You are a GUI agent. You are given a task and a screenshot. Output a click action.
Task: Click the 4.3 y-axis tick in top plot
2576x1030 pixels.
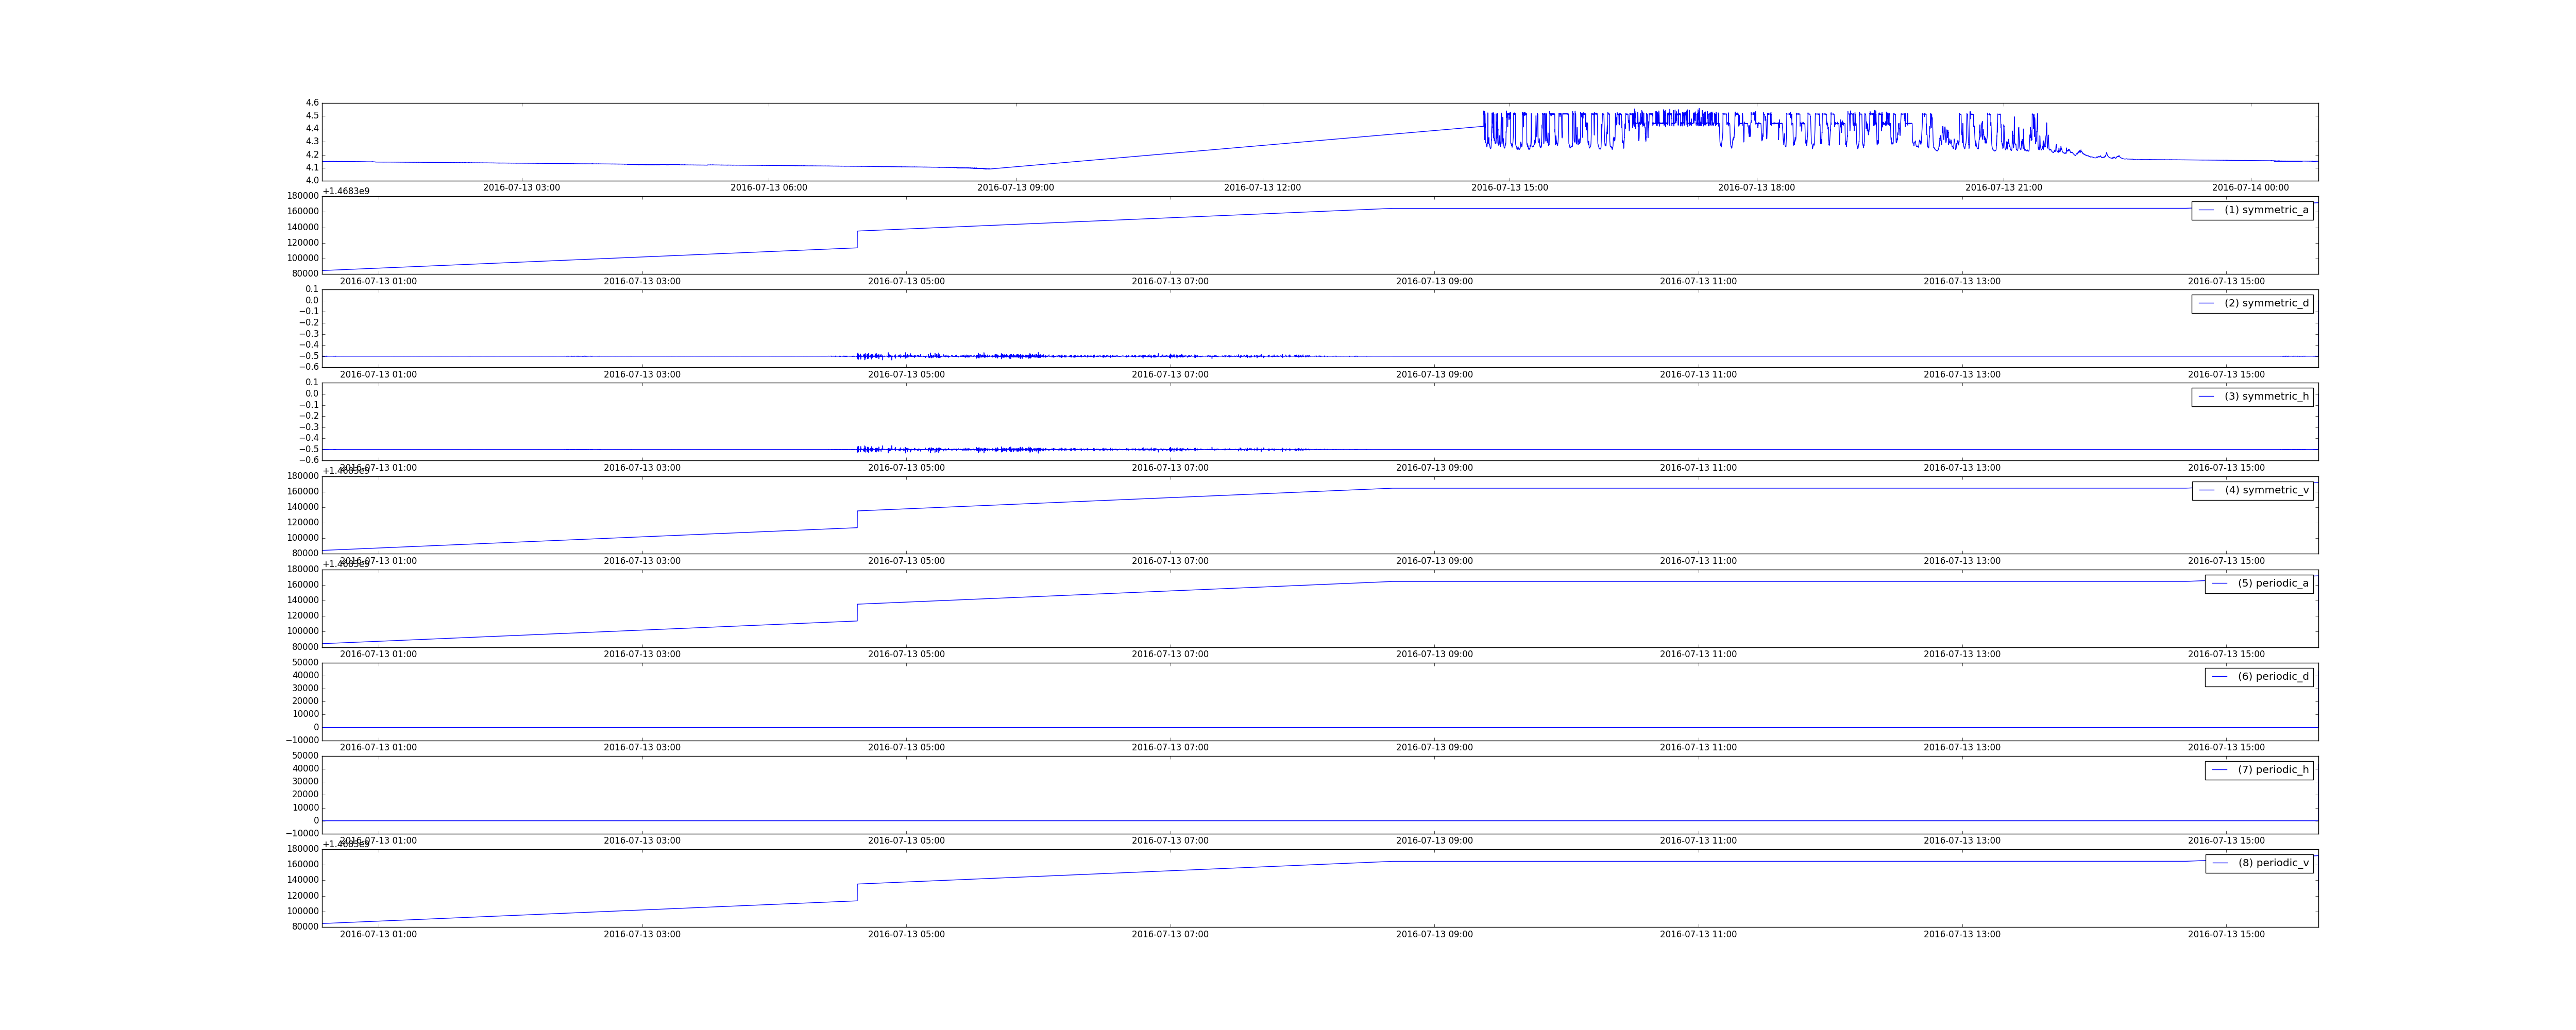click(x=312, y=141)
